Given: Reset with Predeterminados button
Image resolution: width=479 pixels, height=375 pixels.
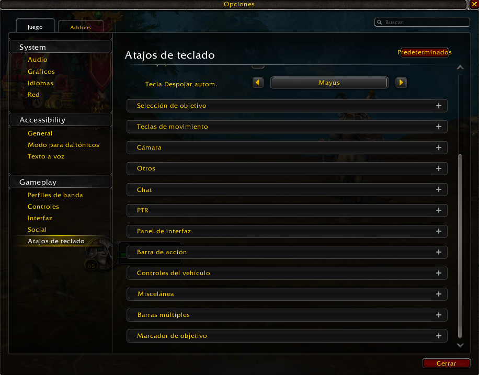Looking at the screenshot, I should coord(424,52).
